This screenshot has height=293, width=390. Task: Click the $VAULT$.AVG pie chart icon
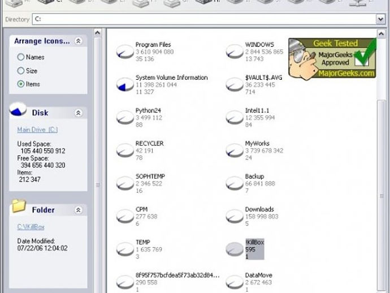pos(235,85)
